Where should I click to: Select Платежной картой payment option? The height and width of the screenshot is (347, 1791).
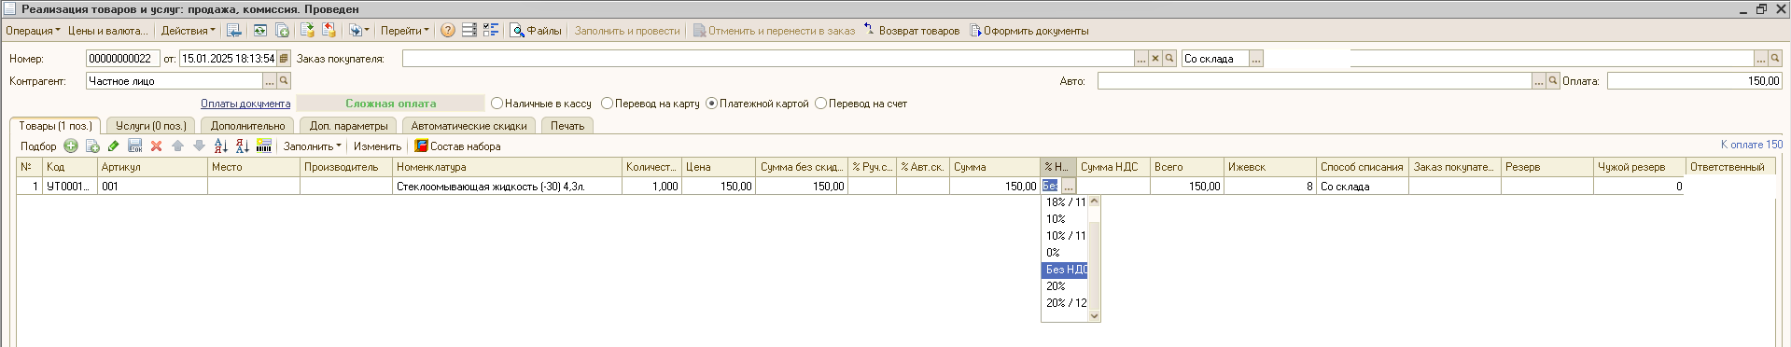tap(757, 104)
